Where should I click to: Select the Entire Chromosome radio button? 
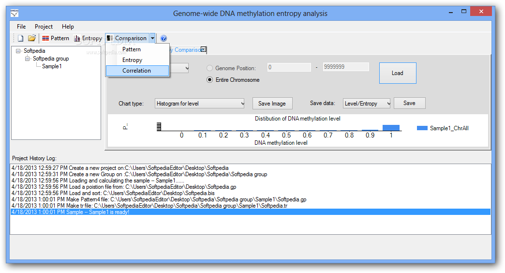[x=209, y=80]
